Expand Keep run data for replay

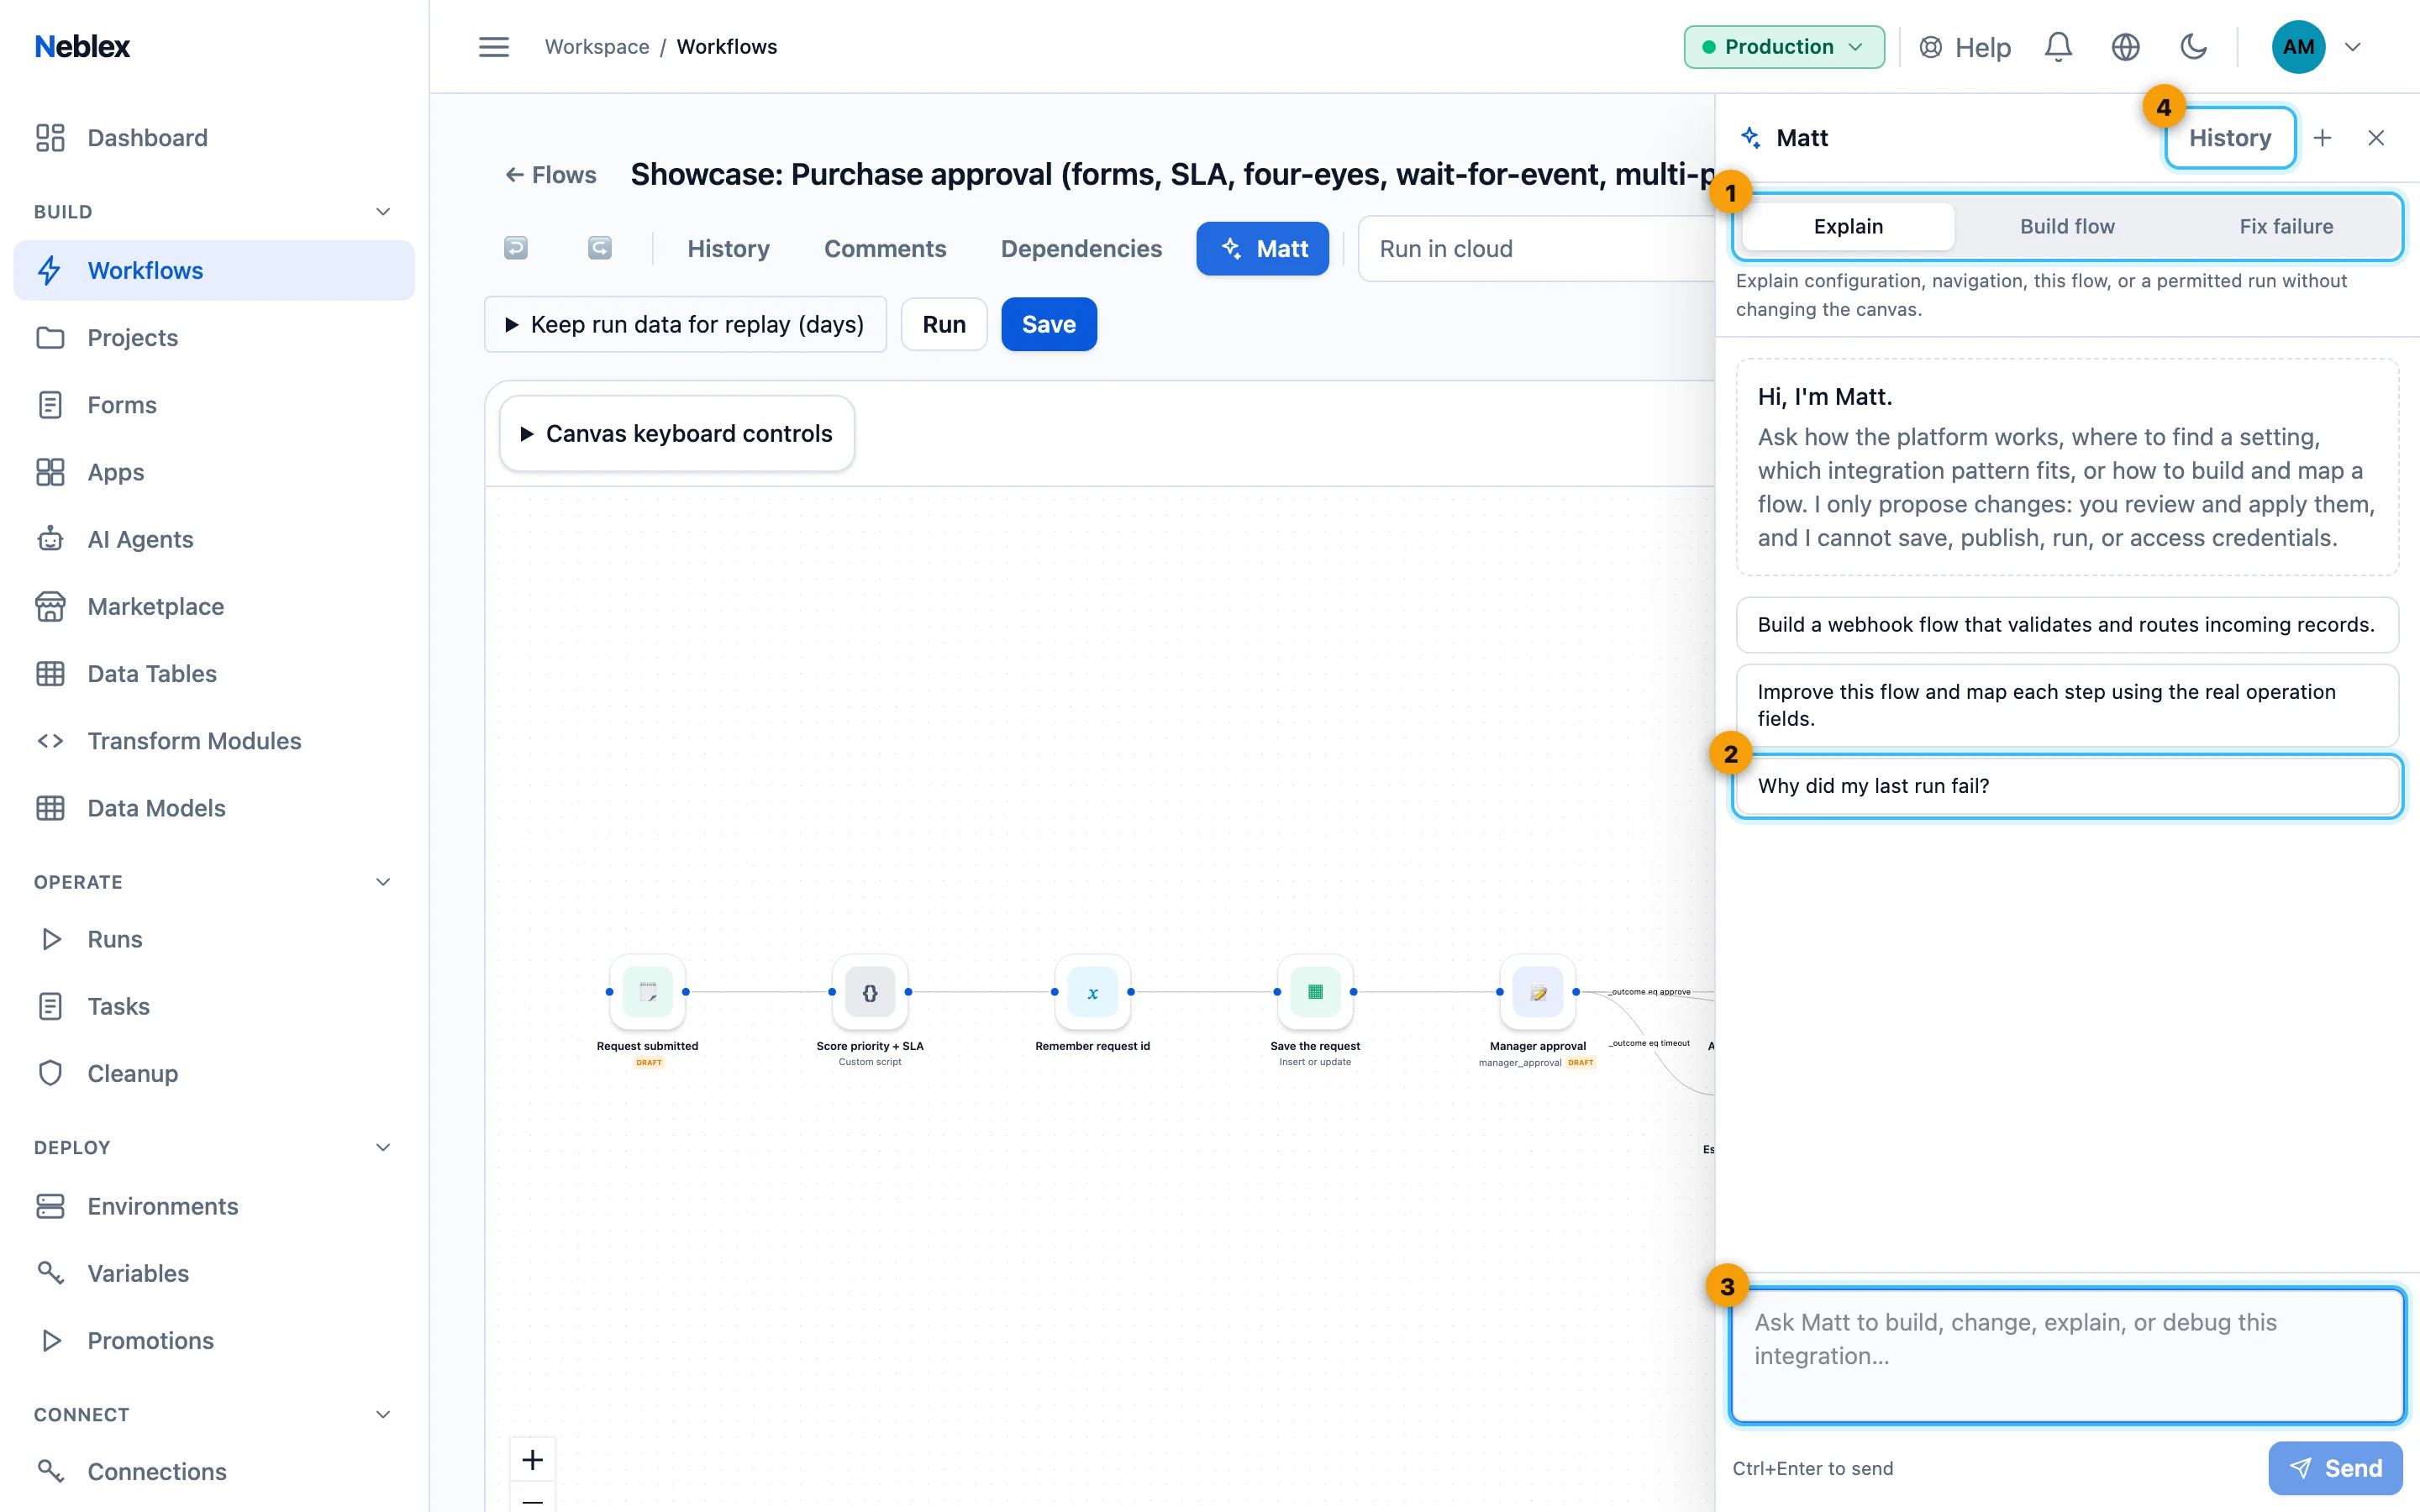coord(685,324)
